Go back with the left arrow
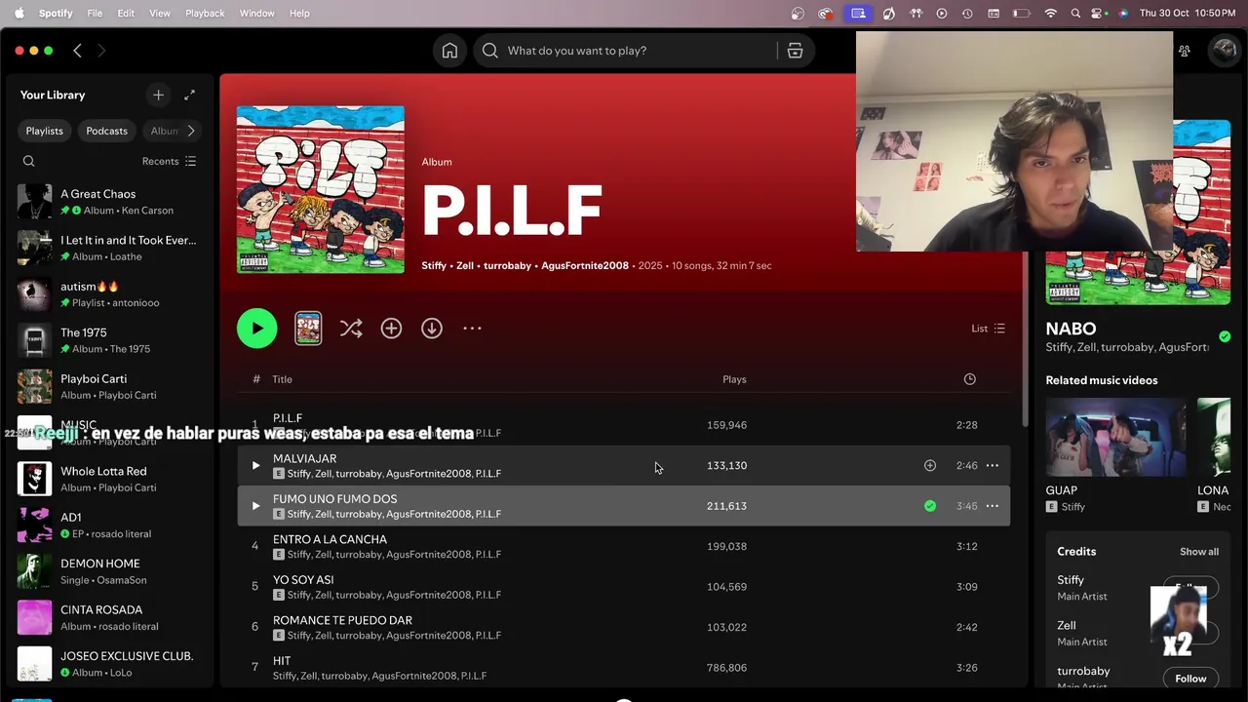This screenshot has height=702, width=1248. 77,51
